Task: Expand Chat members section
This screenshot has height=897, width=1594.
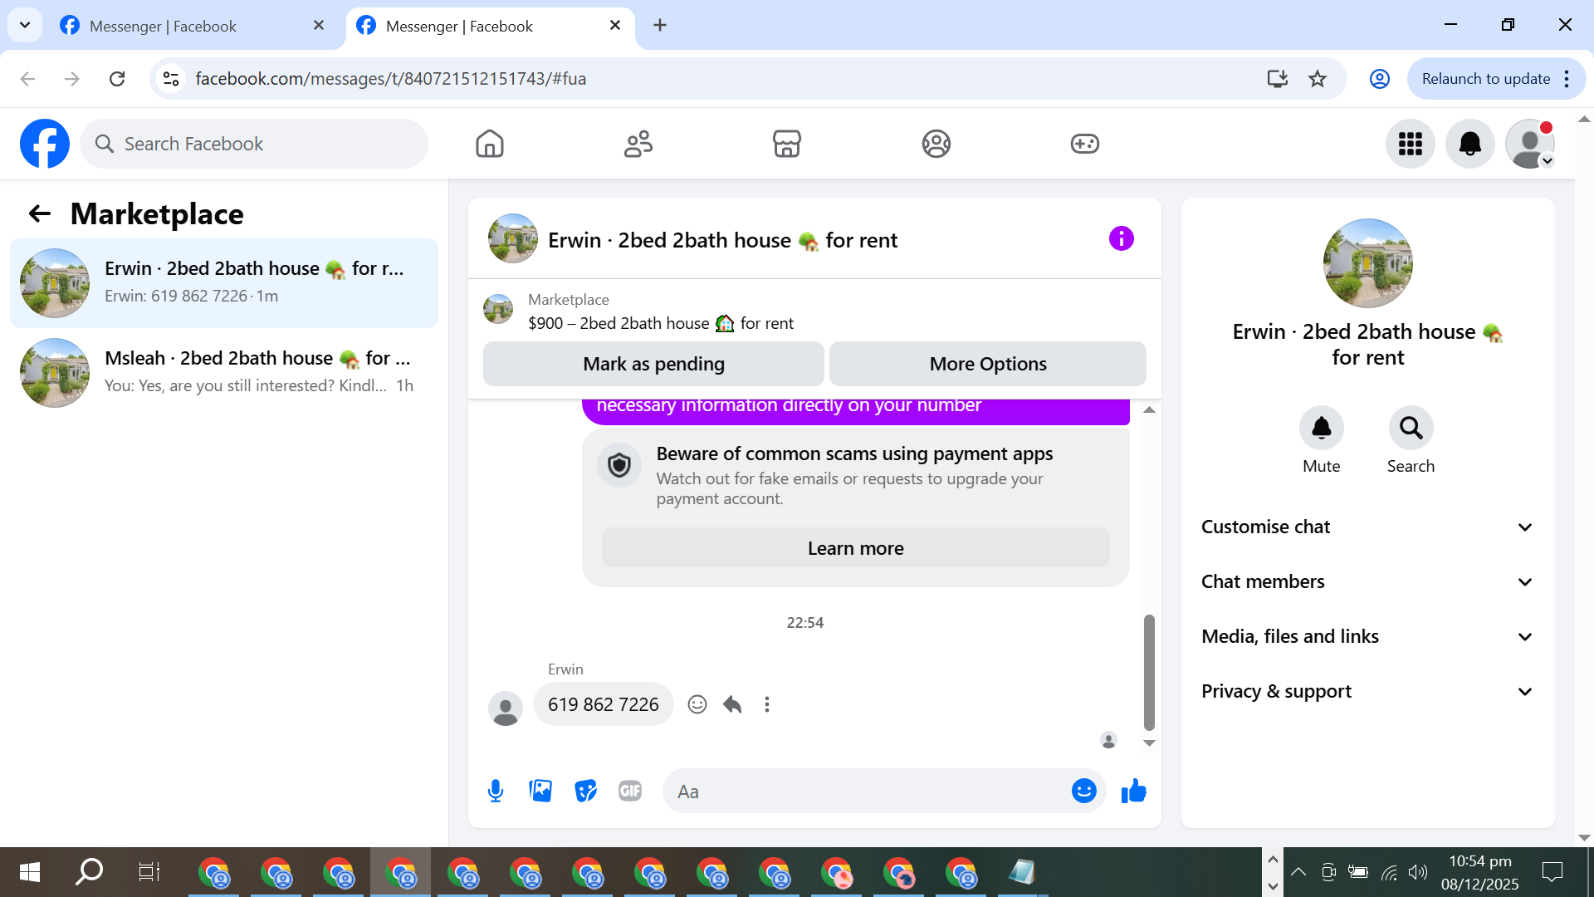Action: [x=1367, y=581]
